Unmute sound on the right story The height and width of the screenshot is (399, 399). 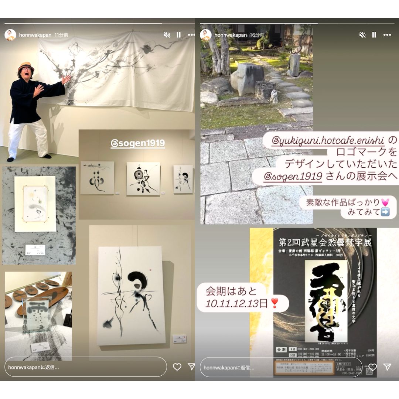(362, 35)
